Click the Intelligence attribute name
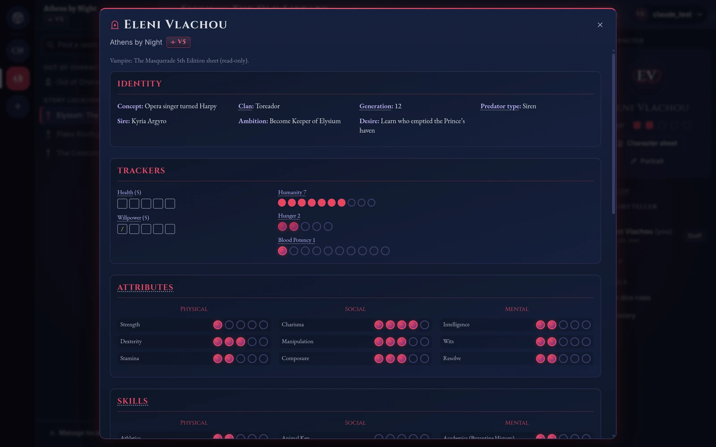 pyautogui.click(x=456, y=325)
